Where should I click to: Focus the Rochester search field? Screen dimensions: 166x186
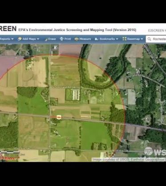pos(156,39)
